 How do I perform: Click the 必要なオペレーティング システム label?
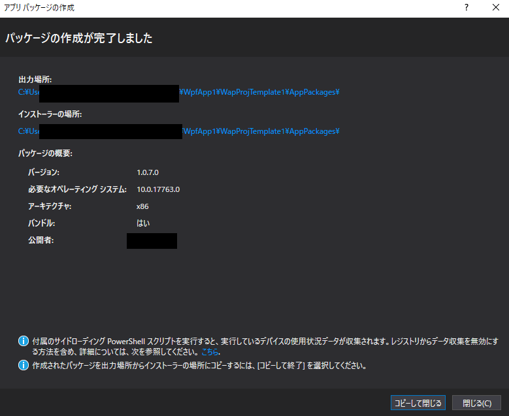pos(77,189)
